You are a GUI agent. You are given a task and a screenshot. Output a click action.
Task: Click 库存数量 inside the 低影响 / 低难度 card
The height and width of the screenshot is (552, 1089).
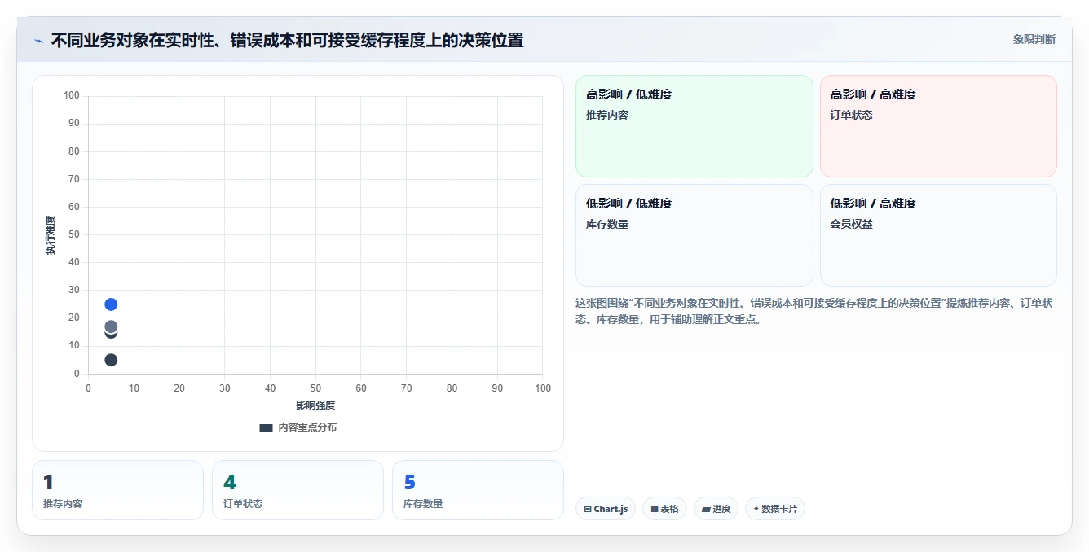607,224
